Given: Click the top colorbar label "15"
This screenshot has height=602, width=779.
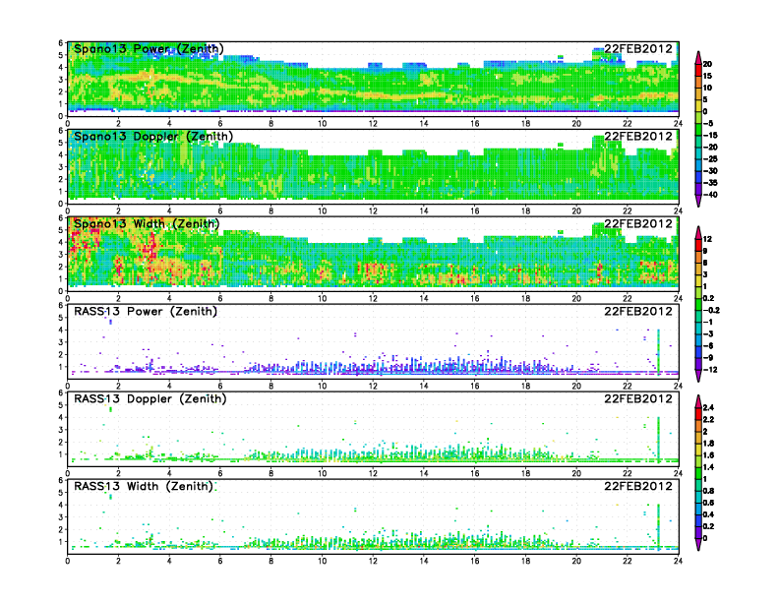Looking at the screenshot, I should tap(707, 76).
